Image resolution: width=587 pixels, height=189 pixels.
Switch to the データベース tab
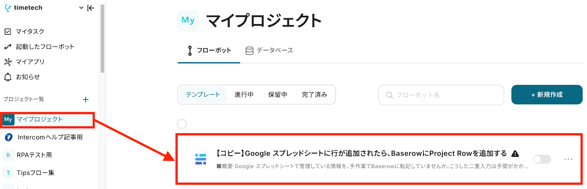click(x=269, y=51)
